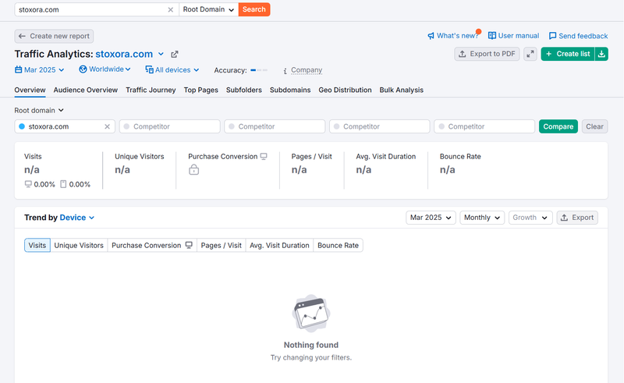Click the Company link

pos(307,70)
